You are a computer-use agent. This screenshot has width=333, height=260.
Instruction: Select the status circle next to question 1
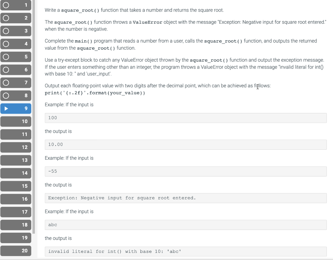coord(5,5)
